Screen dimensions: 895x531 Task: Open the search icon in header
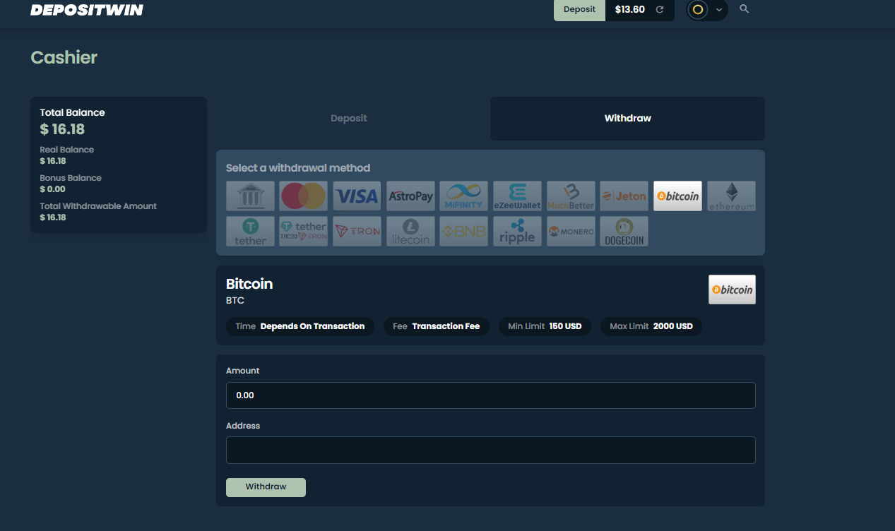[x=744, y=9]
